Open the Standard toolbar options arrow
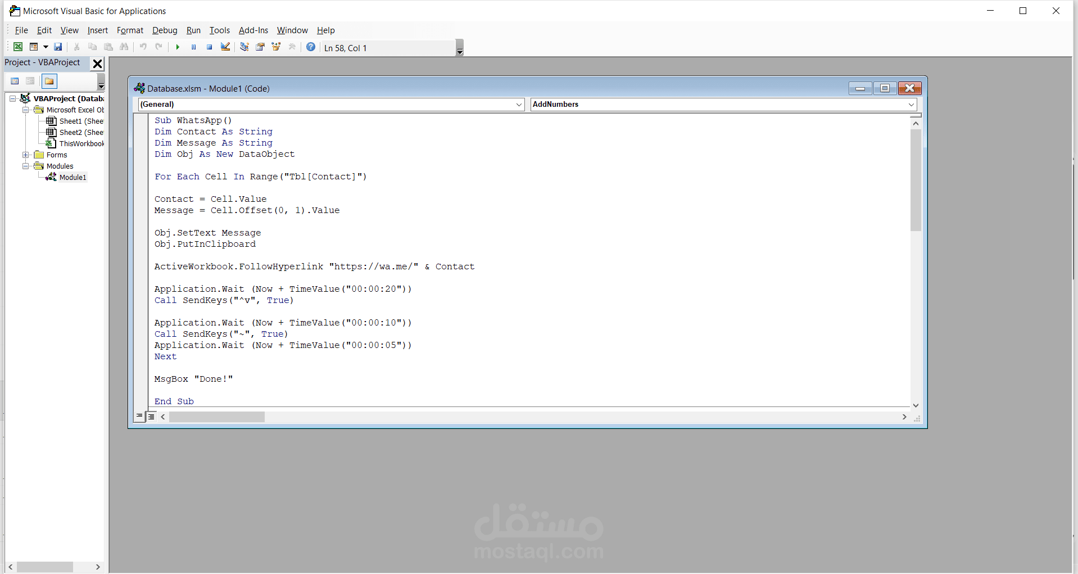Image resolution: width=1078 pixels, height=574 pixels. point(460,48)
